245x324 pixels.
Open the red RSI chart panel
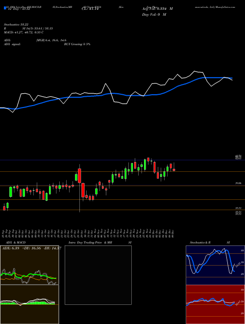tap(215, 304)
